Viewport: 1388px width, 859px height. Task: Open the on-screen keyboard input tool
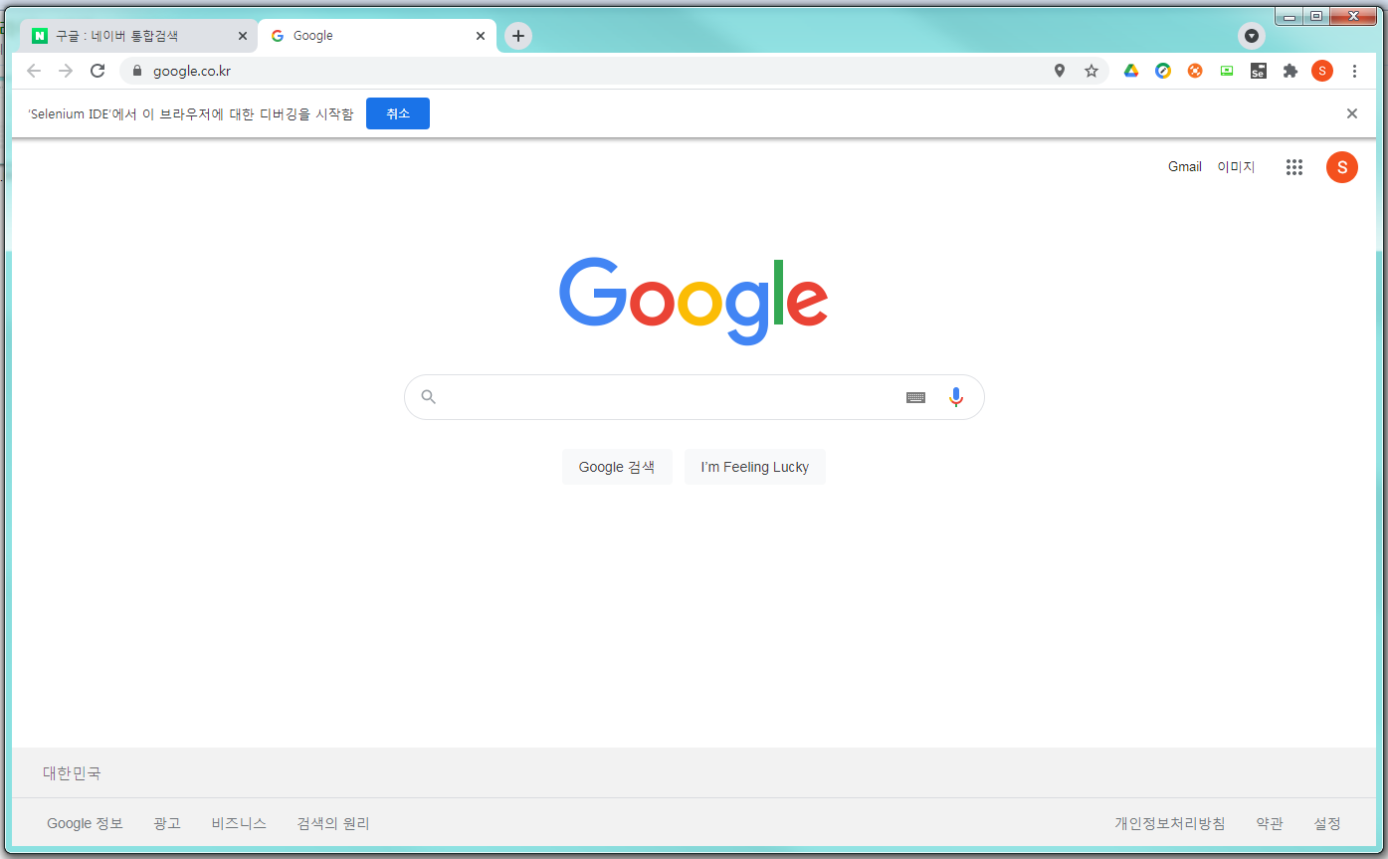pyautogui.click(x=916, y=397)
